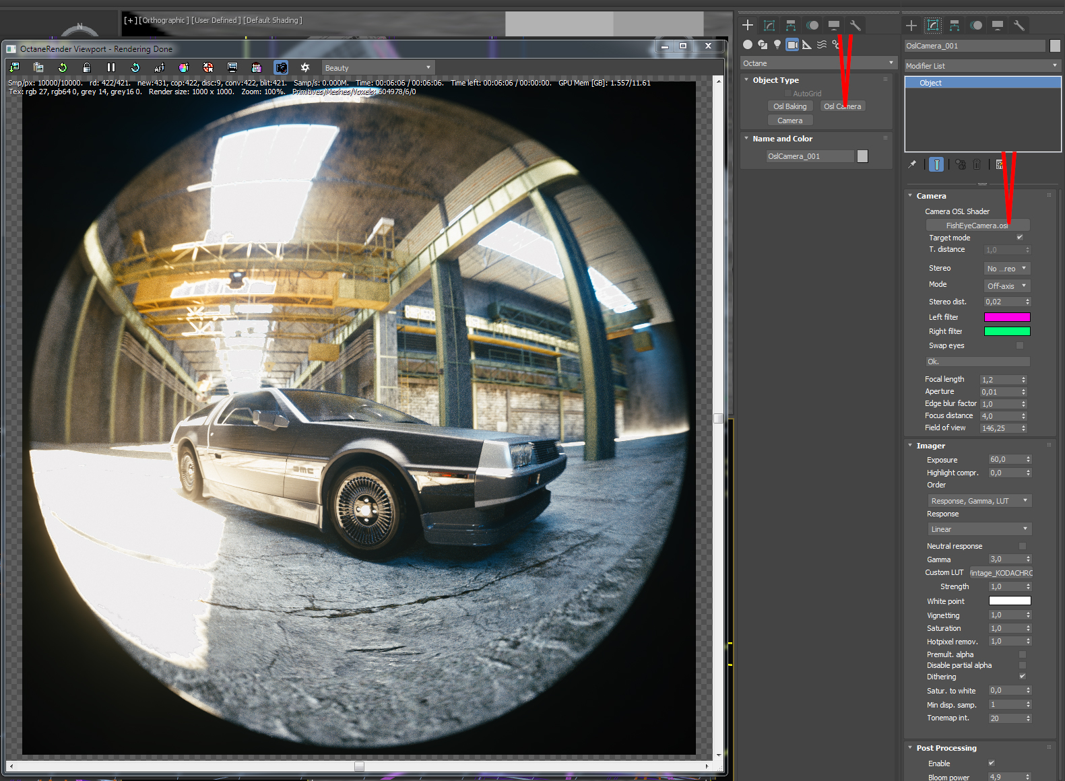This screenshot has width=1065, height=781.
Task: Click the Focal length value field
Action: click(x=1000, y=380)
